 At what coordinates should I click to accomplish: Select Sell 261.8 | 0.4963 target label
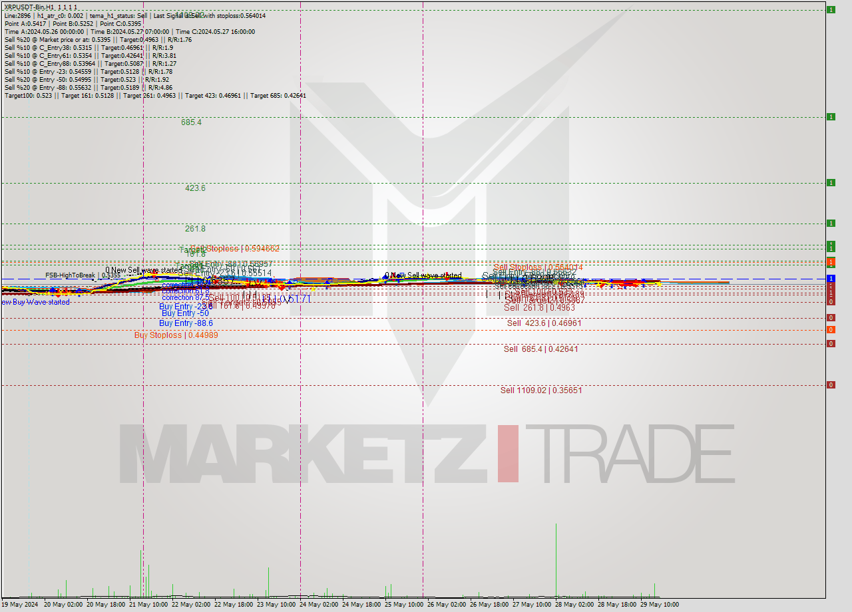pyautogui.click(x=539, y=307)
